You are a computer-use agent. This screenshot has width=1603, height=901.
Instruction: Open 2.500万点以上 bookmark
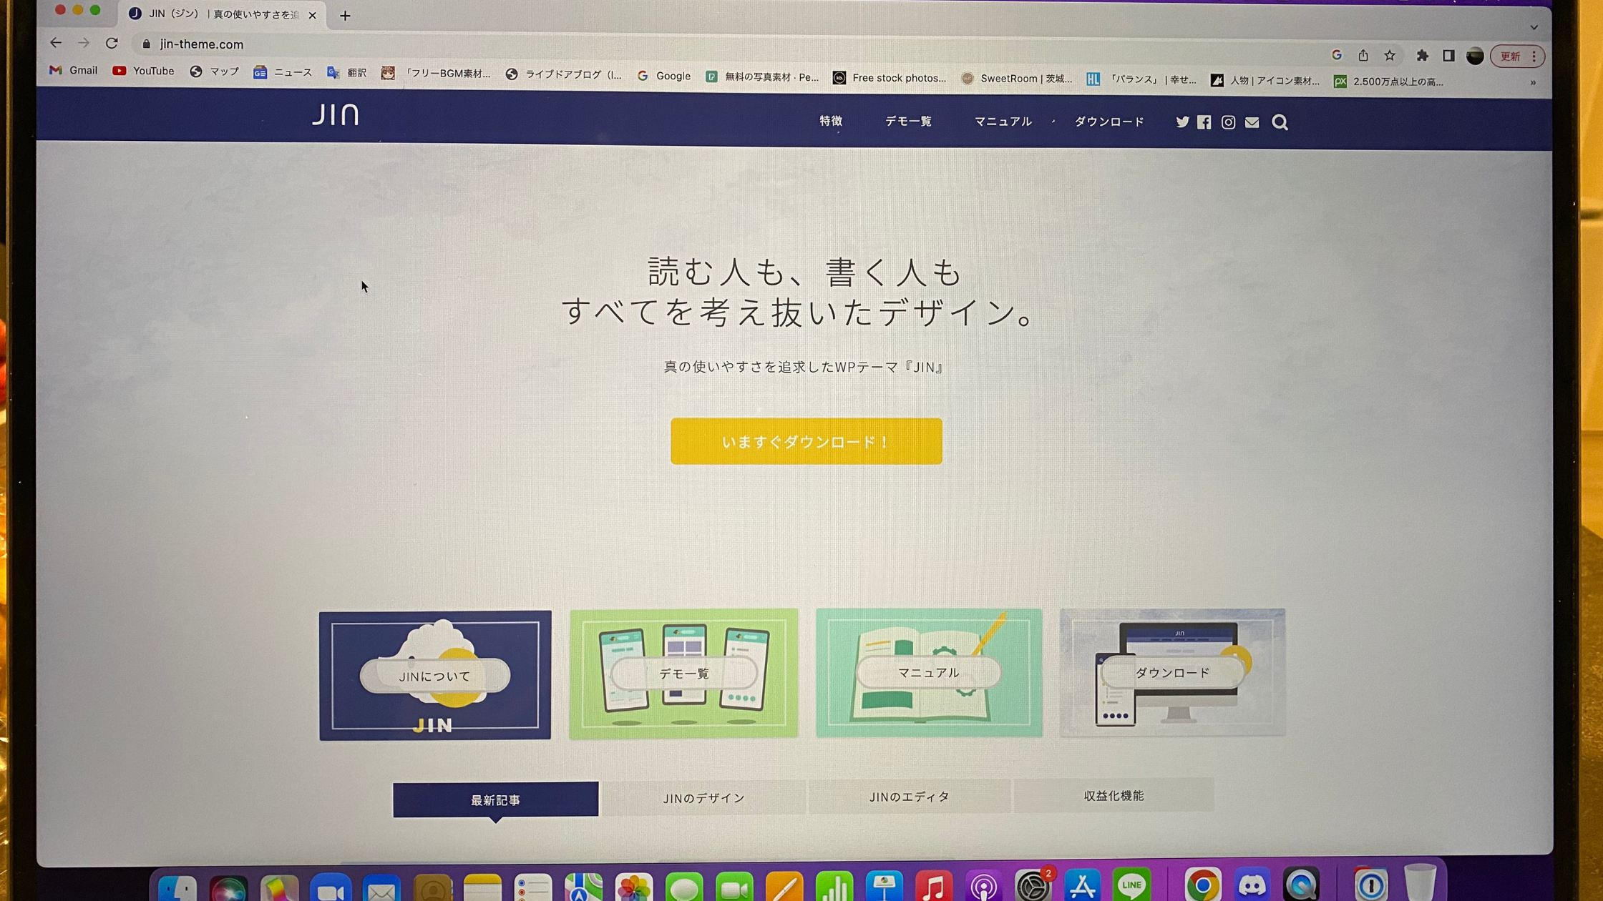[1389, 82]
